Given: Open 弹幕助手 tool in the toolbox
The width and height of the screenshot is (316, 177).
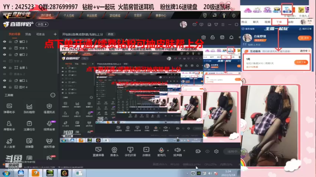Looking at the screenshot, I should pyautogui.click(x=9, y=109).
